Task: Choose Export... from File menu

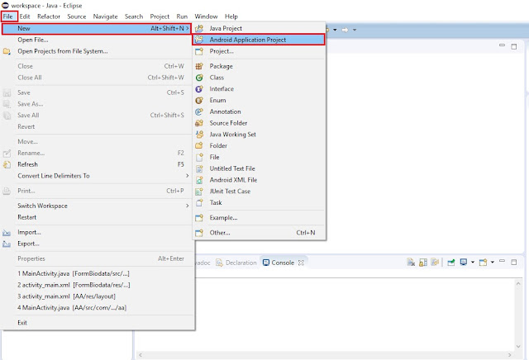Action: (x=97, y=244)
